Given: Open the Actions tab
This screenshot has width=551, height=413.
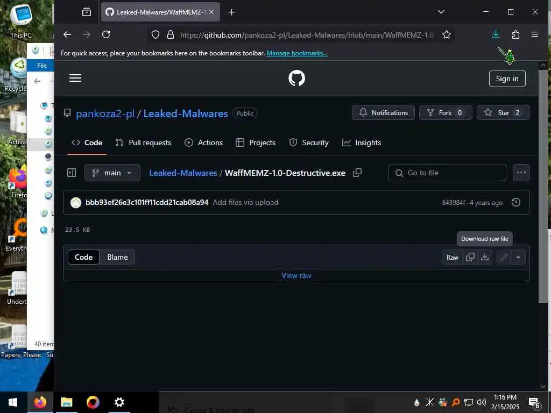Looking at the screenshot, I should (x=204, y=143).
